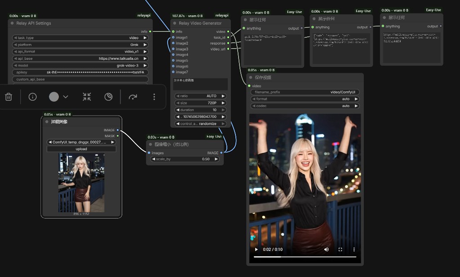
Task: Collapse the 保存视频 node via its title dot
Action: [251, 77]
